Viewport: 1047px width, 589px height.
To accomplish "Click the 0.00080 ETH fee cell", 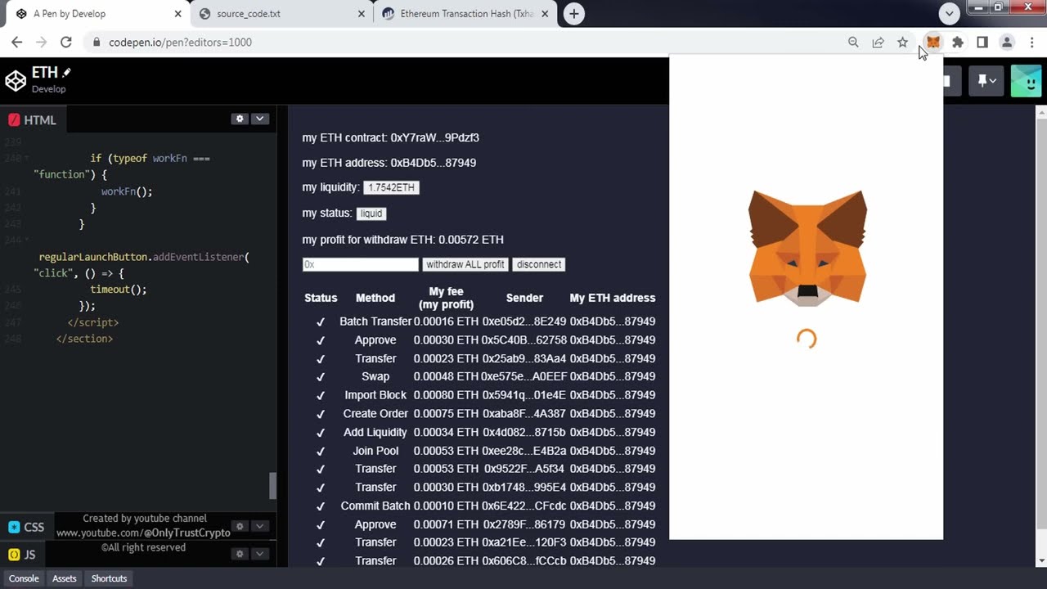I will [446, 395].
